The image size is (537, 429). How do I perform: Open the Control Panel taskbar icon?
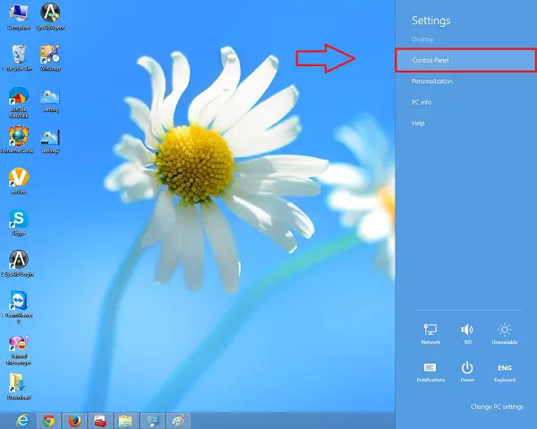[x=152, y=420]
